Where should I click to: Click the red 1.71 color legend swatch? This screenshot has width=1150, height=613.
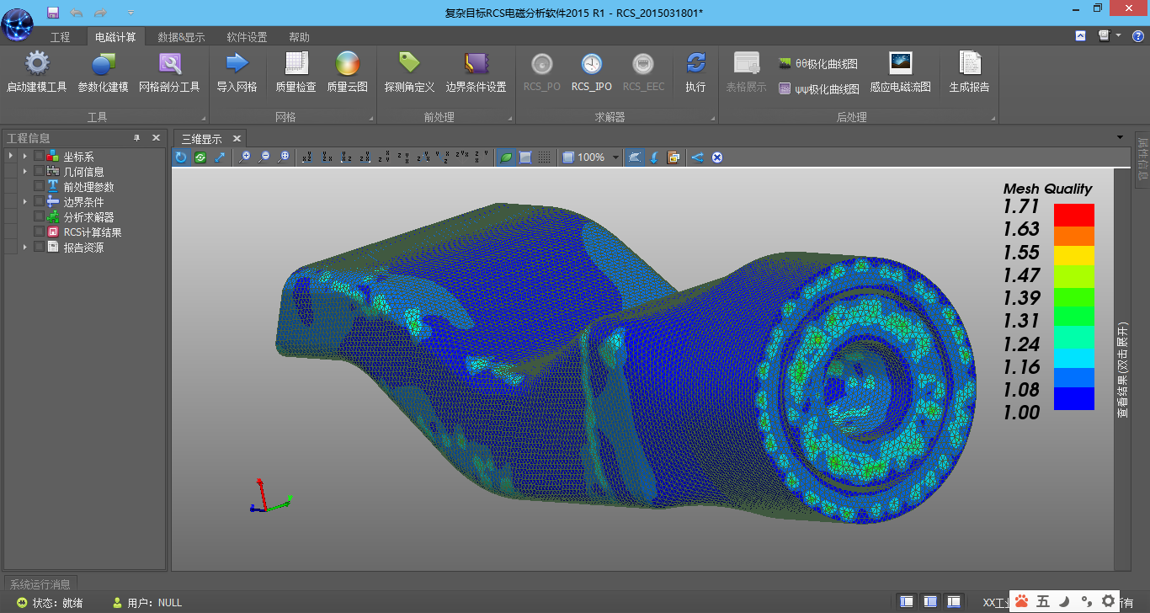tap(1073, 215)
